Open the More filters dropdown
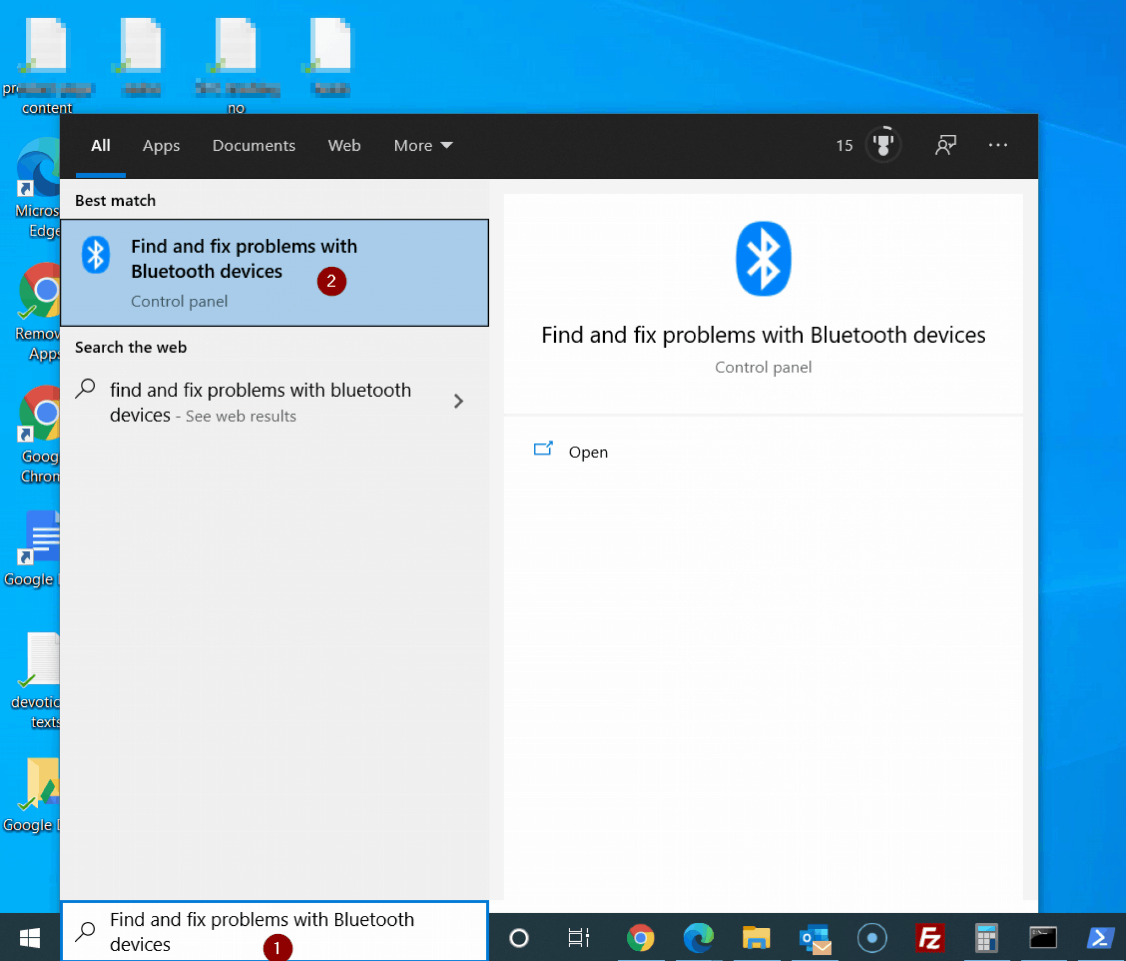The height and width of the screenshot is (961, 1126). 422,145
